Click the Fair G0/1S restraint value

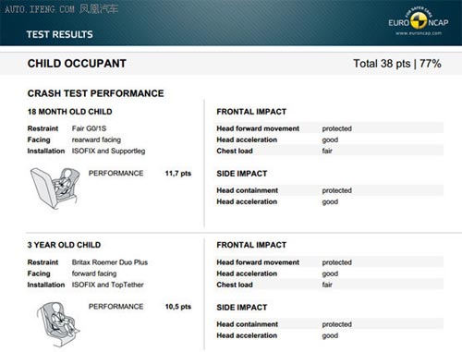(x=89, y=128)
